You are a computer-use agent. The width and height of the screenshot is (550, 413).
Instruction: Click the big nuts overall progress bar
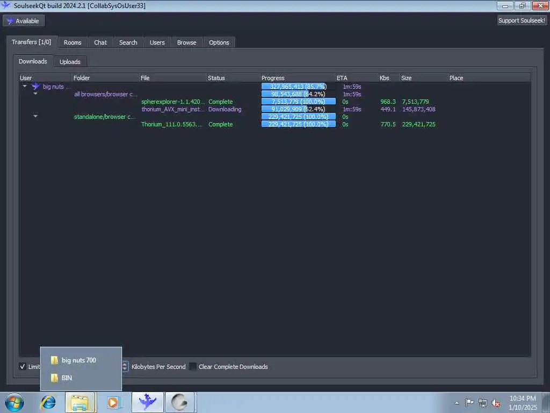coord(299,87)
